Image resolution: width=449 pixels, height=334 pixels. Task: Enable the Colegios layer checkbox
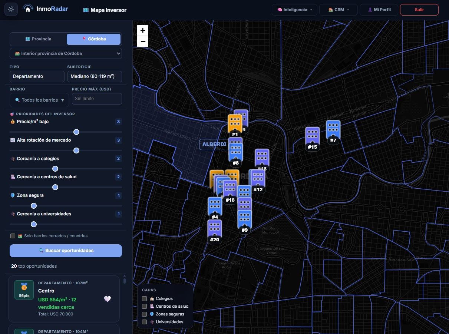145,298
